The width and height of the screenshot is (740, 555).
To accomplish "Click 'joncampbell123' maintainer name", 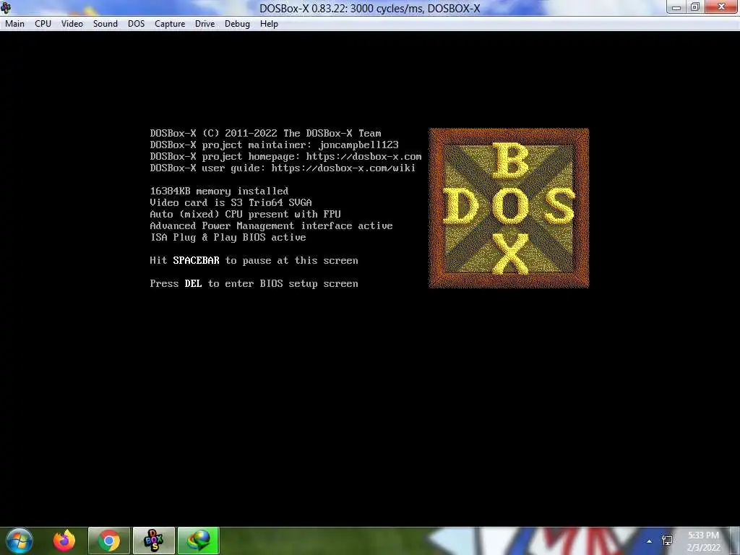I will pos(358,145).
